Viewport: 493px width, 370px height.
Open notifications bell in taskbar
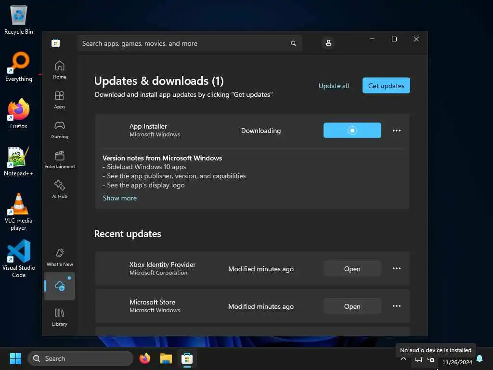pos(480,358)
